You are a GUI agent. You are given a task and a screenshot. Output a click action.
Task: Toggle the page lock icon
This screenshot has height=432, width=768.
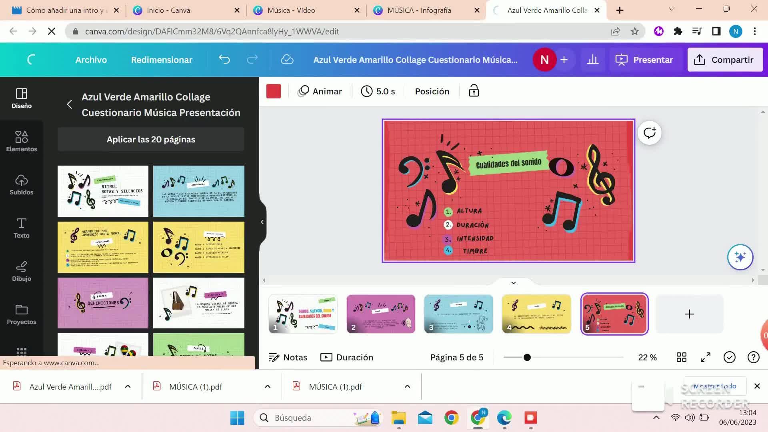474,91
